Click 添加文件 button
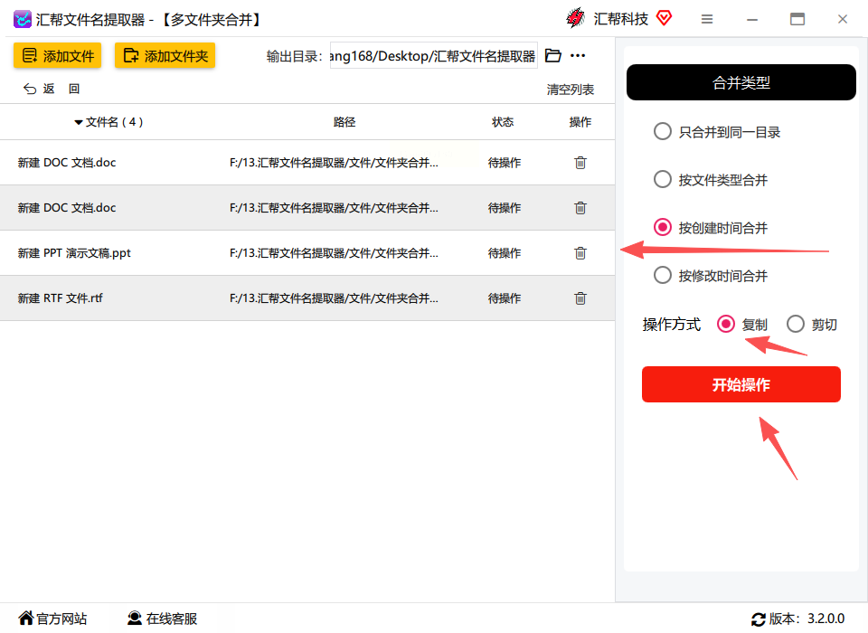The height and width of the screenshot is (633, 868). (x=58, y=55)
